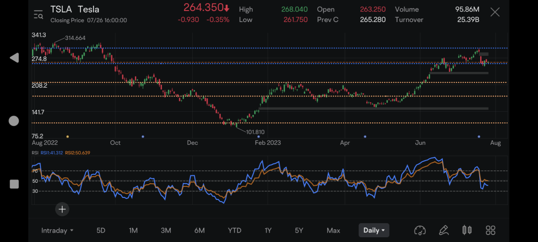Tap the TSLA Tesla title
Image resolution: width=538 pixels, height=242 pixels.
pyautogui.click(x=75, y=9)
